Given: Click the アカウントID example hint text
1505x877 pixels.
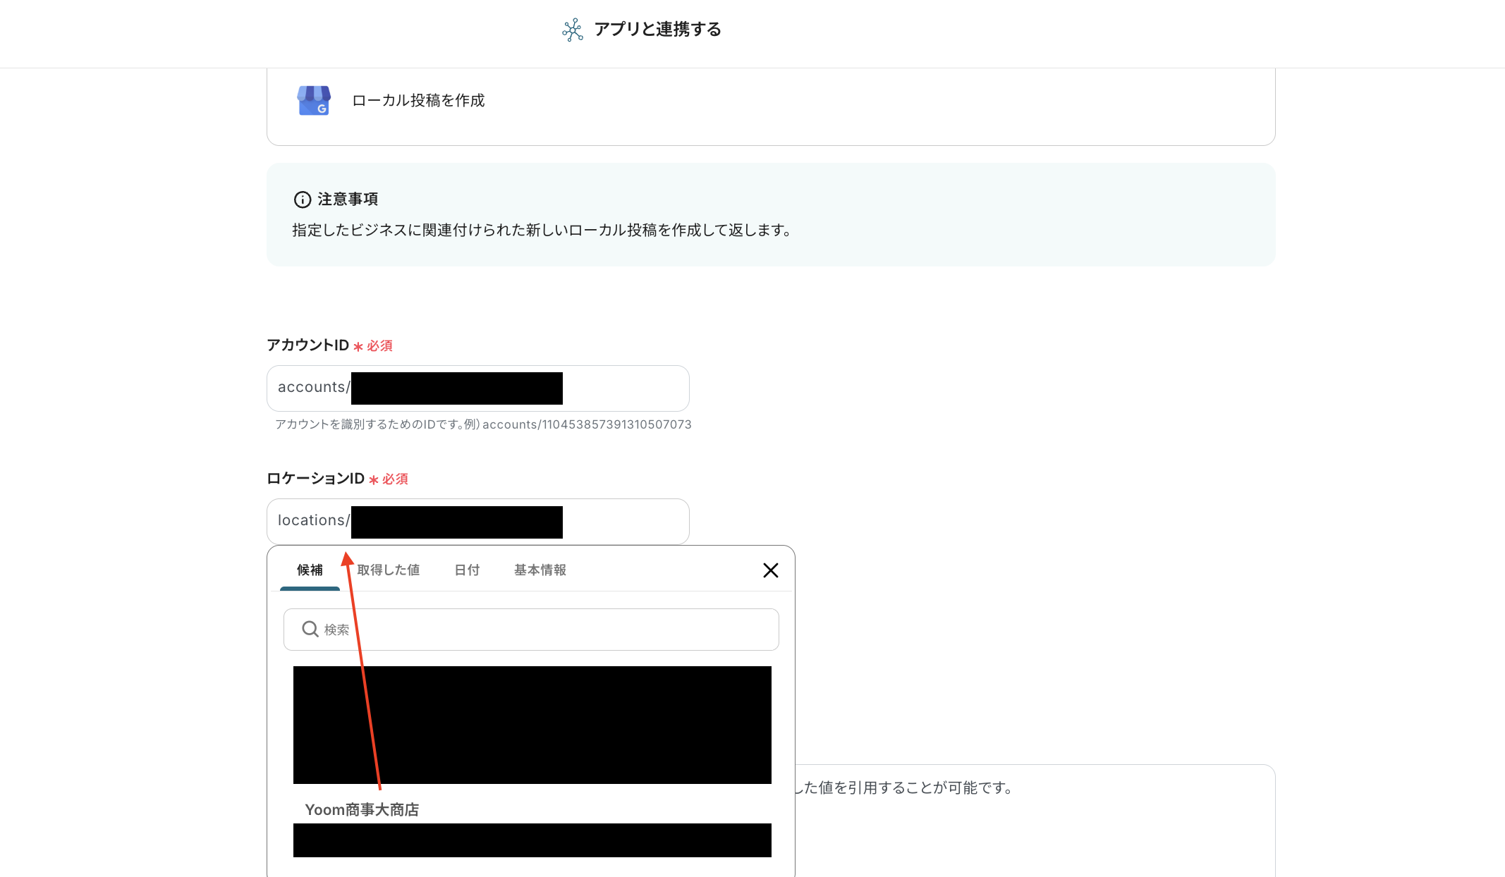Looking at the screenshot, I should click(483, 424).
